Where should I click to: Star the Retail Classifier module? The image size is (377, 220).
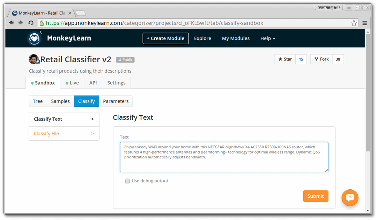285,59
